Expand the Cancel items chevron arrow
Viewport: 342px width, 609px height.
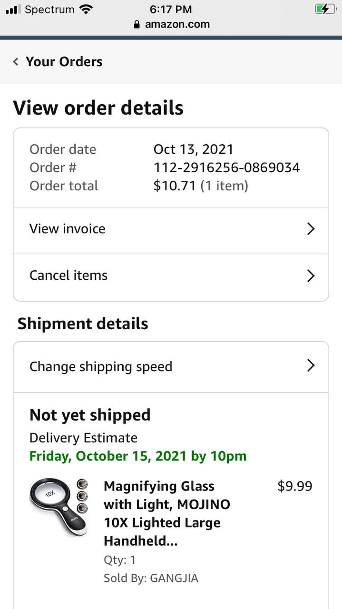click(x=311, y=275)
